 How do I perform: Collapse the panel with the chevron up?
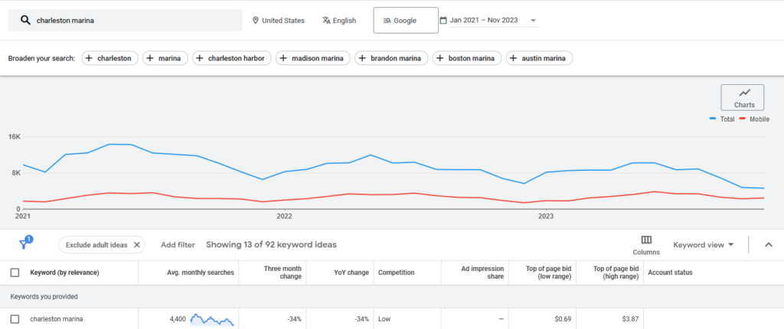click(x=769, y=245)
